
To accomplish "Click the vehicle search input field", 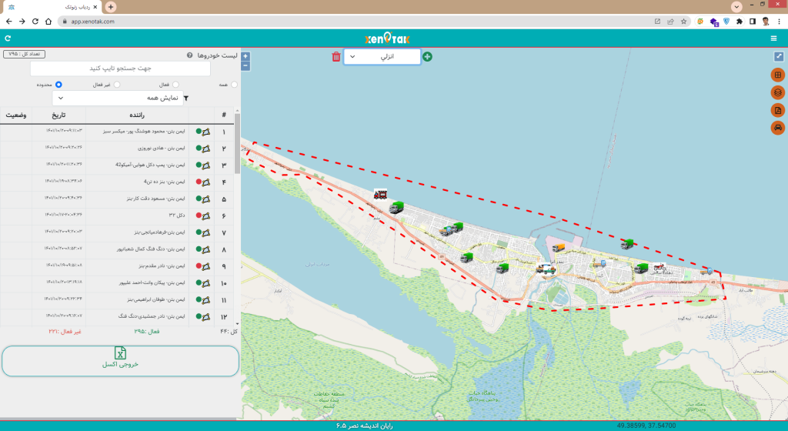I will [120, 68].
